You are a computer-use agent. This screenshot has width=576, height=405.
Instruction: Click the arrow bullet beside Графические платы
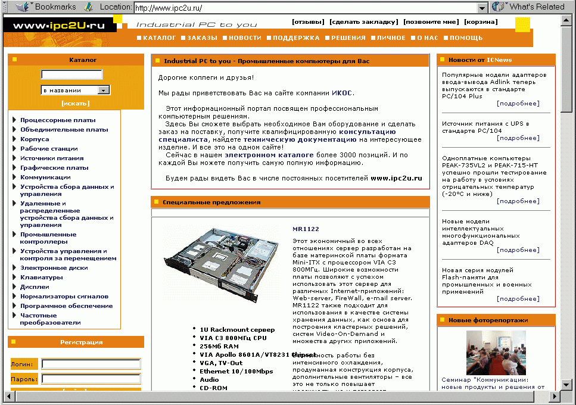(x=14, y=167)
